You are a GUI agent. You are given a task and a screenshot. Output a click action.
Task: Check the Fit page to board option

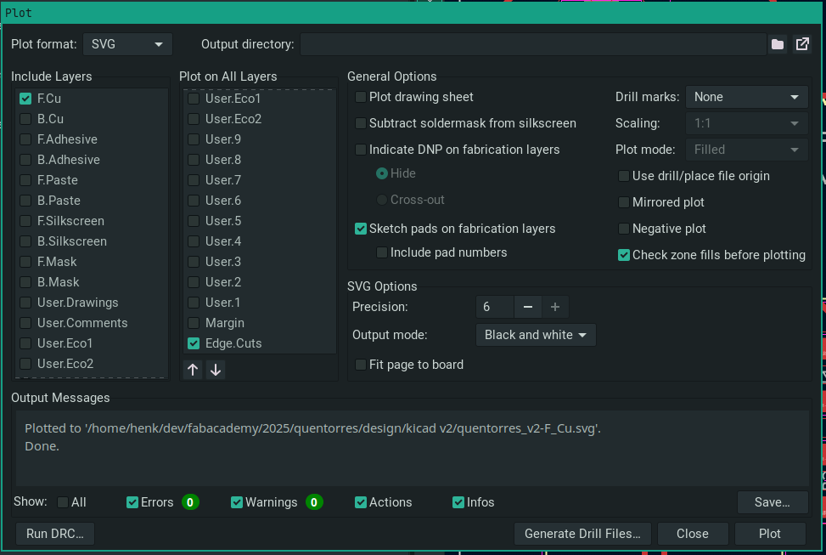click(x=362, y=365)
